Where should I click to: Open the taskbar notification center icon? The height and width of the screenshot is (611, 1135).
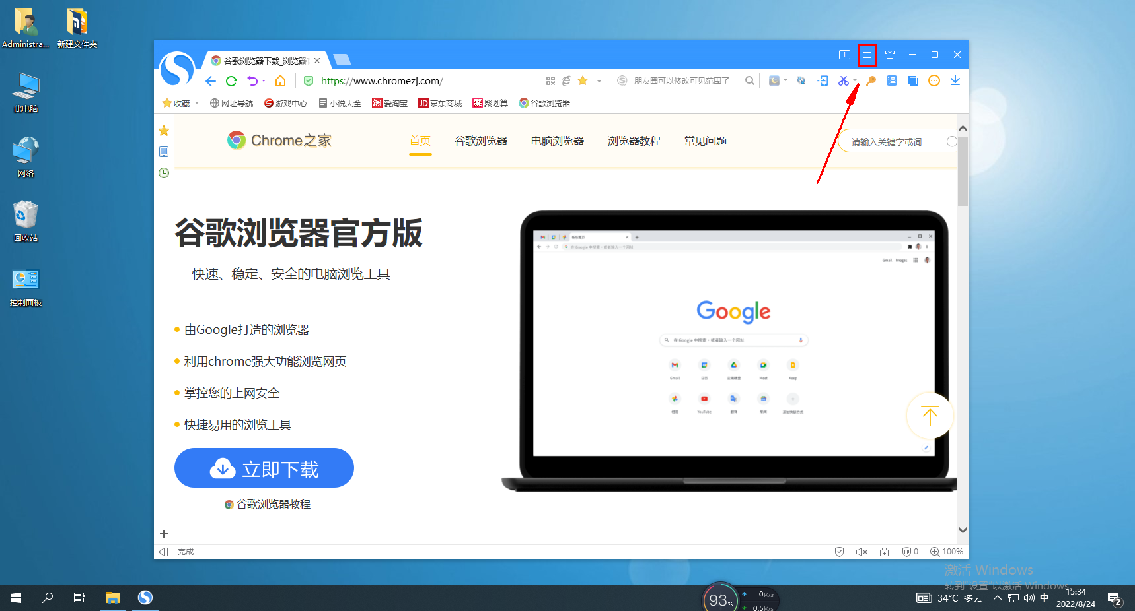1115,599
